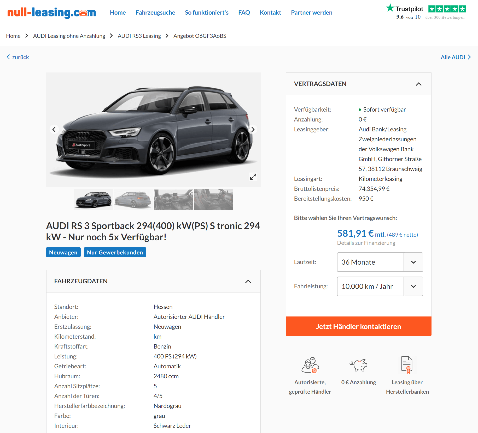Collapse the Vertragsdaten panel
478x433 pixels.
[x=418, y=84]
